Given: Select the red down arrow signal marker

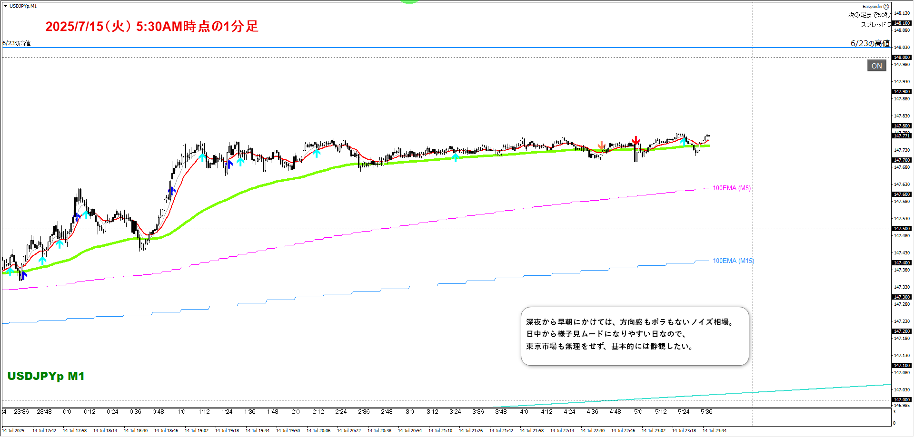Looking at the screenshot, I should [x=636, y=140].
